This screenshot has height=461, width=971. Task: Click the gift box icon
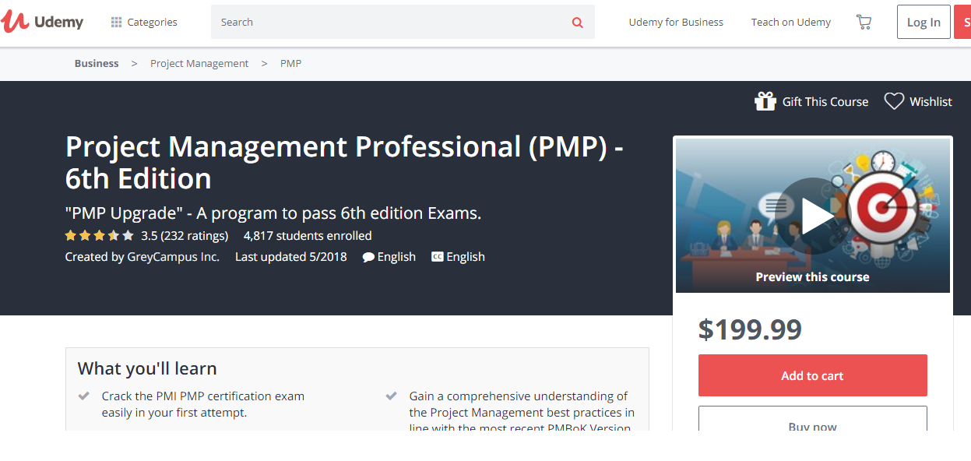click(x=765, y=100)
